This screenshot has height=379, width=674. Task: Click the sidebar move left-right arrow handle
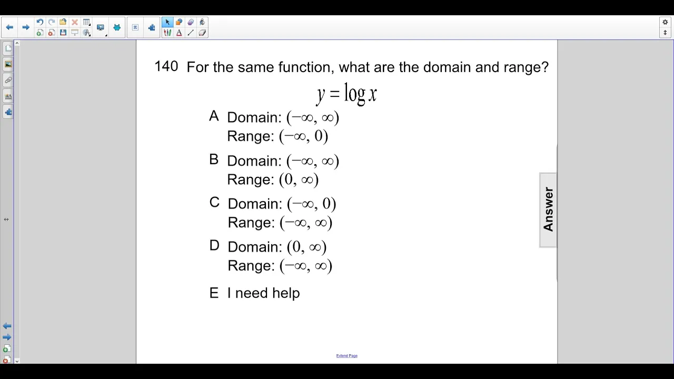pyautogui.click(x=6, y=219)
